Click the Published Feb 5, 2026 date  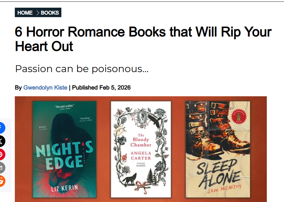(101, 88)
